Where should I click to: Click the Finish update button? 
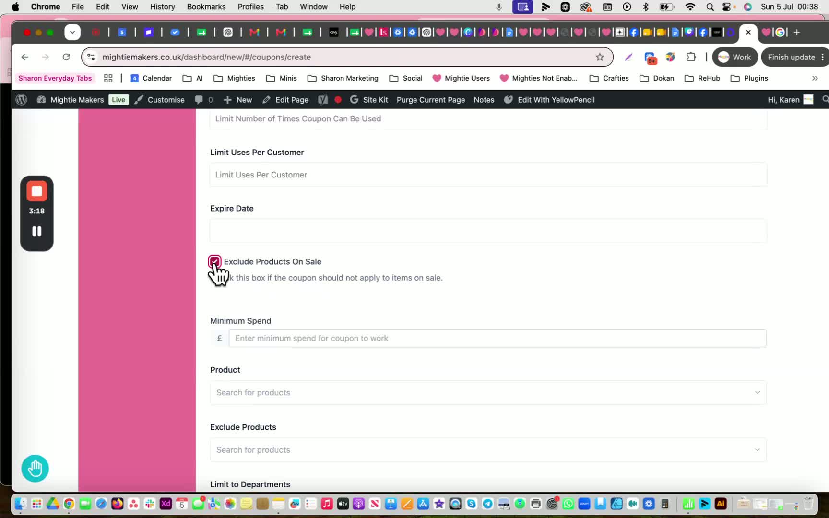click(795, 57)
